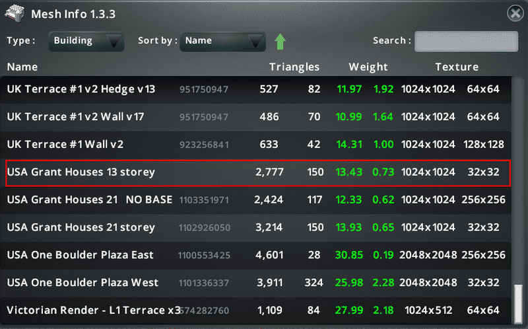This screenshot has height=329, width=528.
Task: Select USA Grant Houses 13 storey row
Action: coord(81,172)
